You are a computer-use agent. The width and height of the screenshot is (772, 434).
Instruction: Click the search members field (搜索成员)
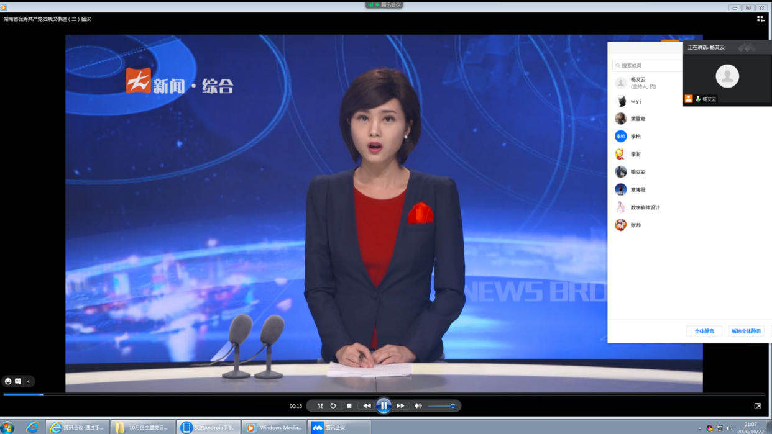pos(646,65)
